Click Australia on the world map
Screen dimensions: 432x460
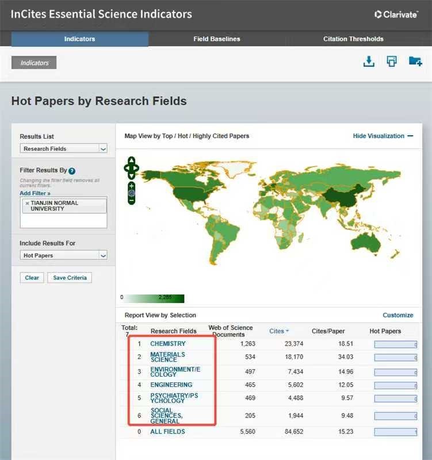[366, 243]
